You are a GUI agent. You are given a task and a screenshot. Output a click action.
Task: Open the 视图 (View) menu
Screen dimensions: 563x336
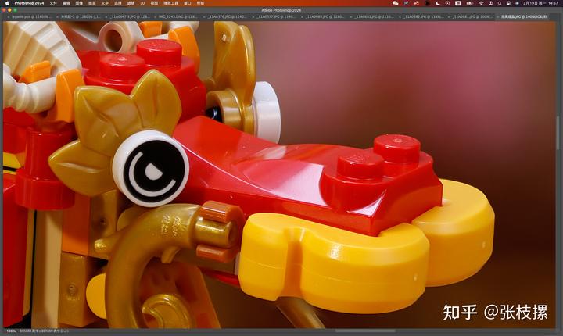[154, 3]
